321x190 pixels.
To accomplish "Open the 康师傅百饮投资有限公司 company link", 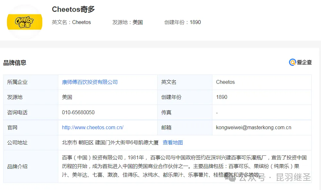I will point(90,82).
